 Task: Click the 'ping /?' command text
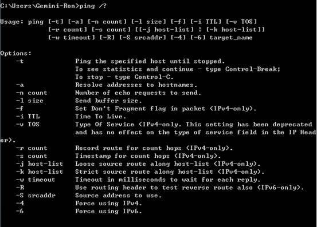click(93, 6)
